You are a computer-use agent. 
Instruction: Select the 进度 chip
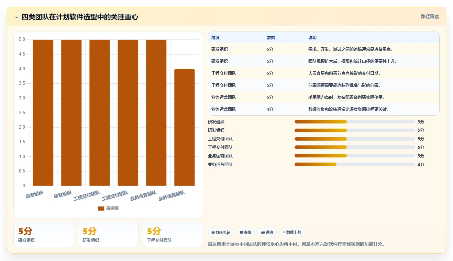coord(267,232)
